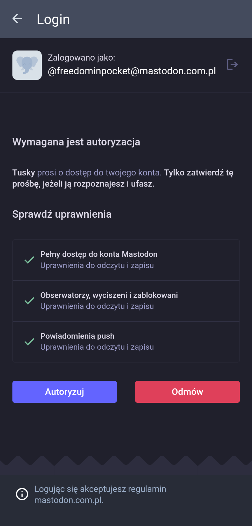
Task: Click the regulamin mastodon.com.pl terms text
Action: click(x=100, y=494)
